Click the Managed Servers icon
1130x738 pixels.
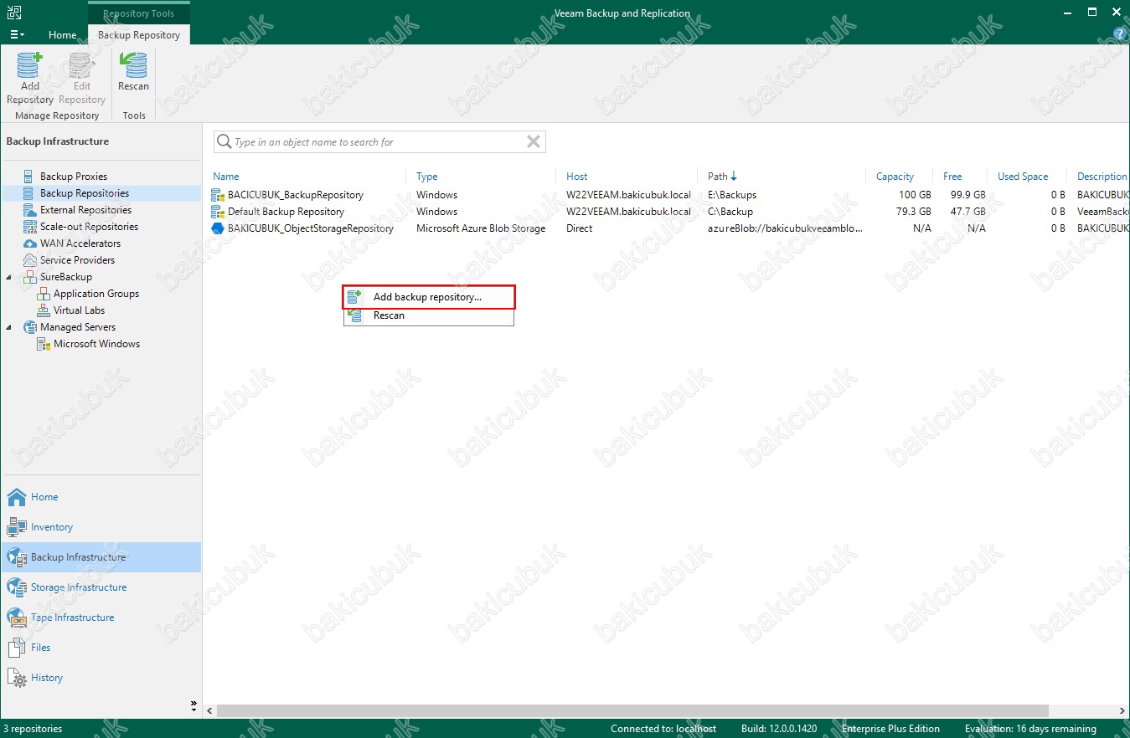click(x=30, y=327)
